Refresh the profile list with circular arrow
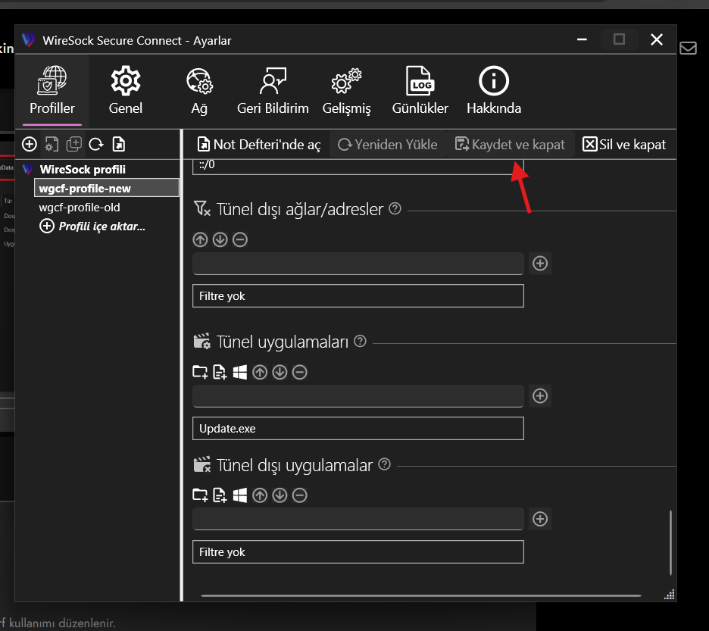 tap(96, 144)
